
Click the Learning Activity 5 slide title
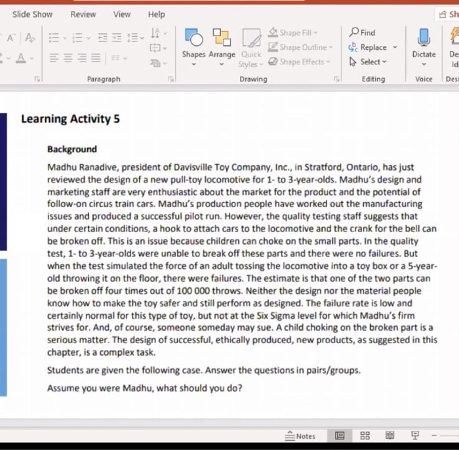click(71, 119)
